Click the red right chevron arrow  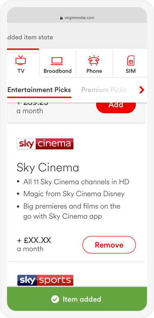point(142,90)
